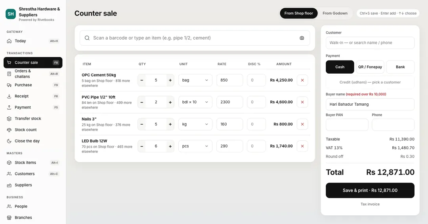
Task: Select QR / Fonepay payment method
Action: click(370, 67)
